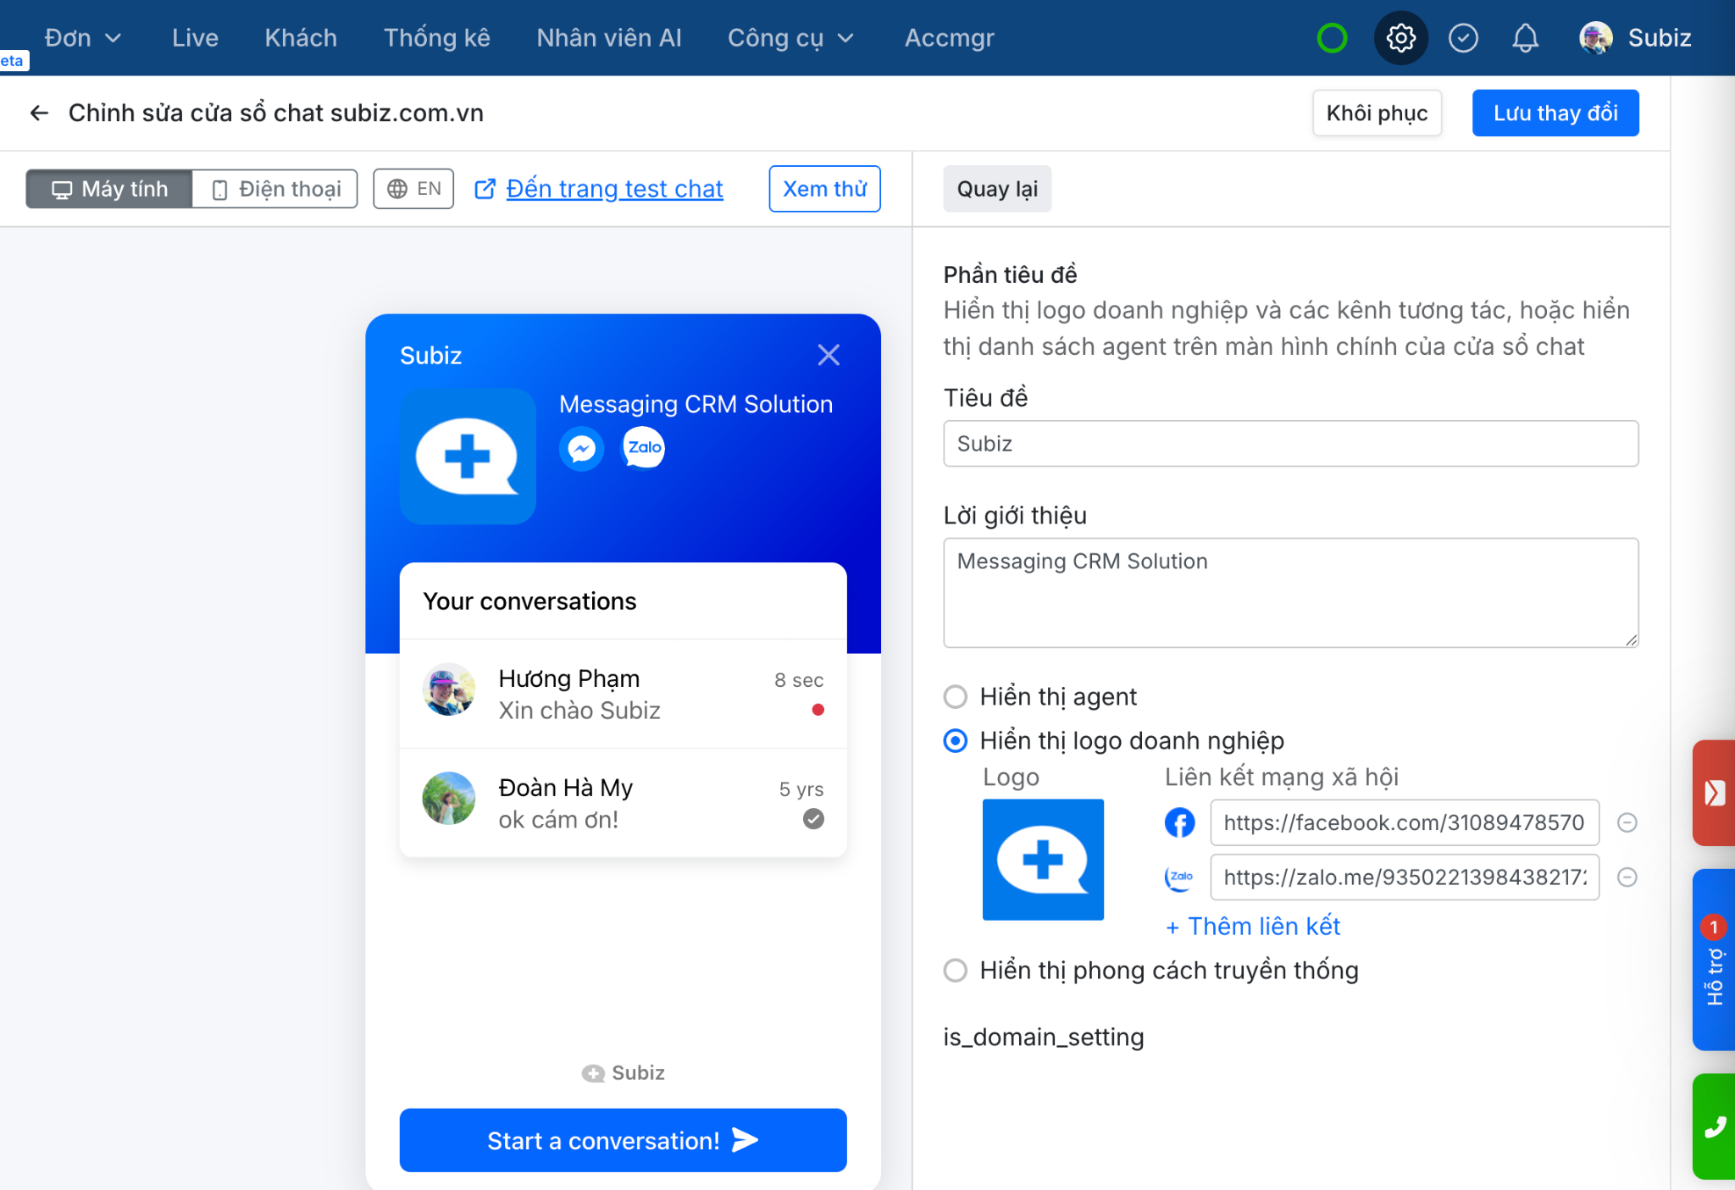Image resolution: width=1735 pixels, height=1190 pixels.
Task: Go back using the left arrow icon
Action: coord(39,113)
